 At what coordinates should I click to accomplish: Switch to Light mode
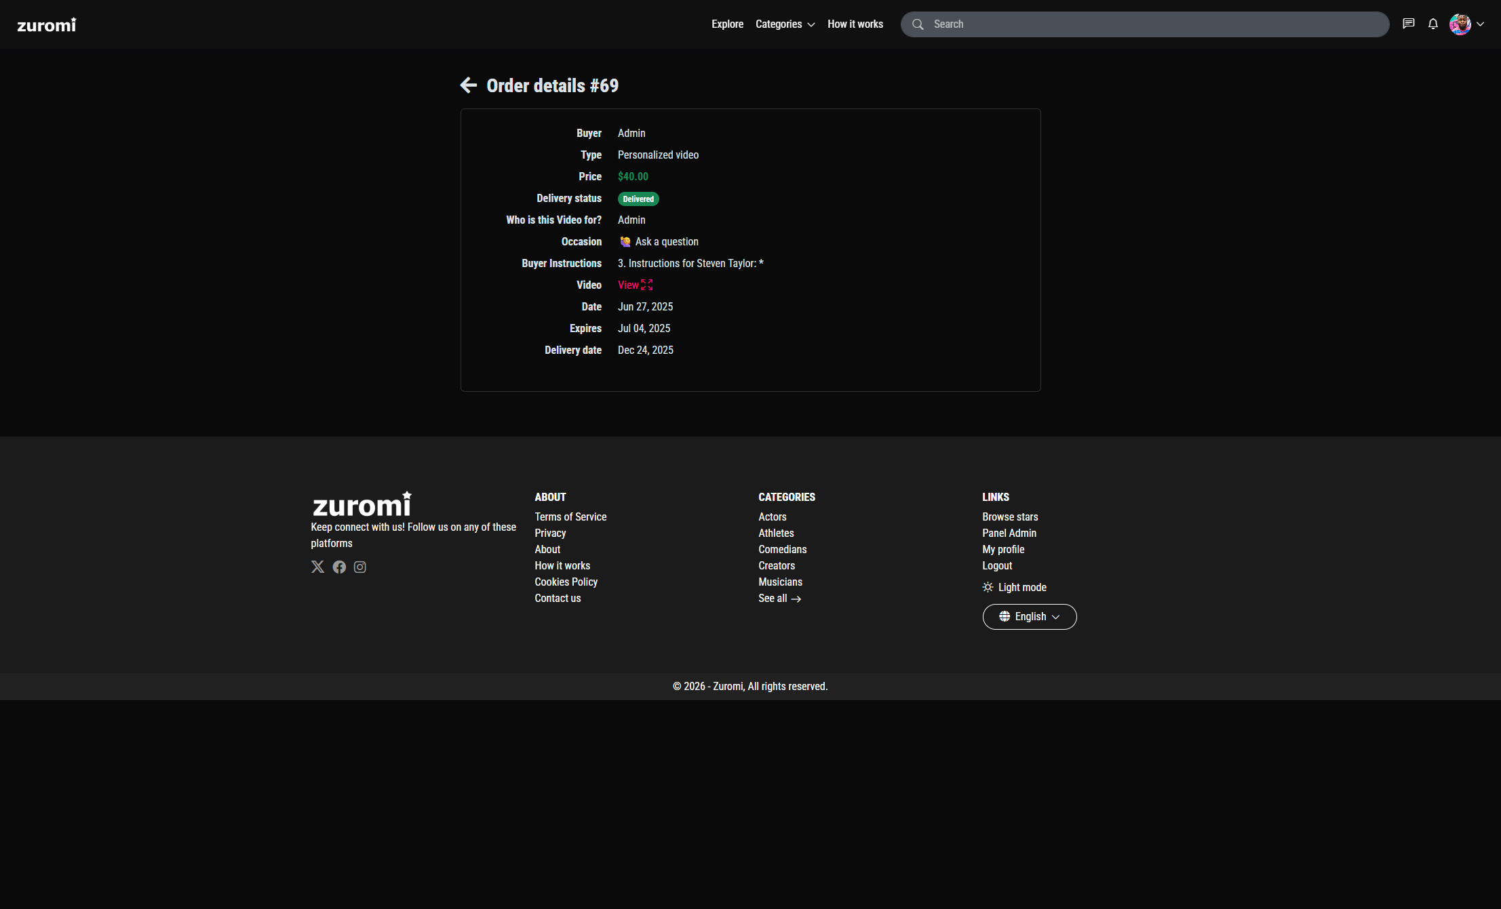pyautogui.click(x=1015, y=587)
